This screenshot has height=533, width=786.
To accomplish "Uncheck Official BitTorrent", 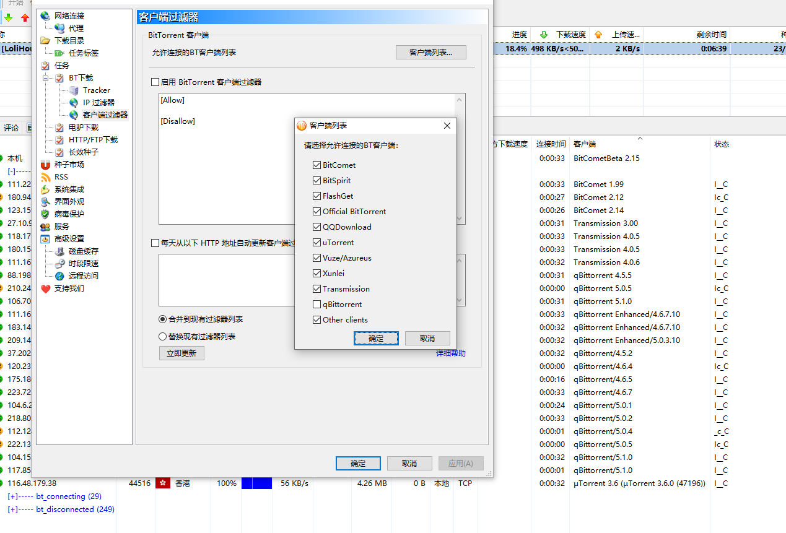I will coord(317,211).
